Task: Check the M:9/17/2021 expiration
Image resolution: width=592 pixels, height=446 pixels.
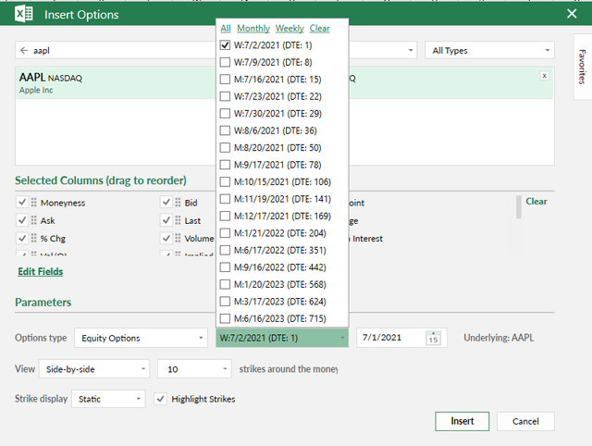Action: (x=225, y=165)
